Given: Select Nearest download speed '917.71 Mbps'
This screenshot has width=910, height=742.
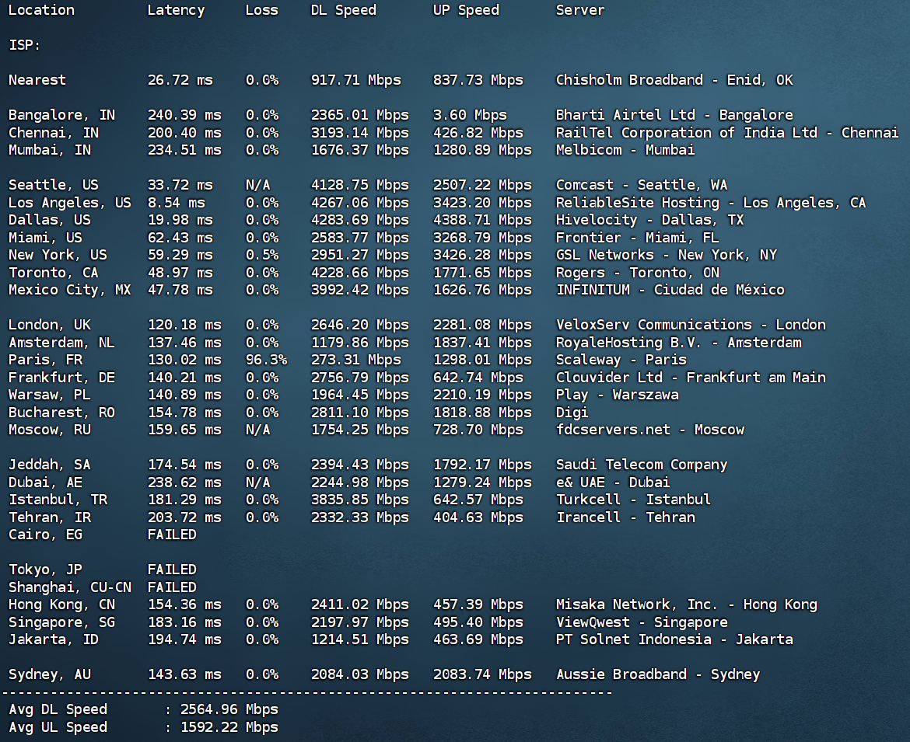Looking at the screenshot, I should 355,80.
